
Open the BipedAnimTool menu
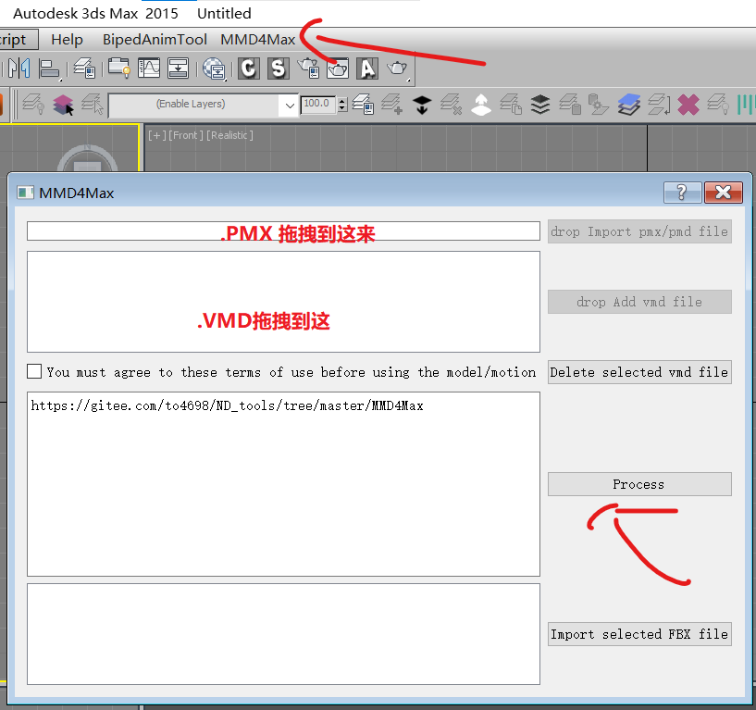(x=155, y=40)
